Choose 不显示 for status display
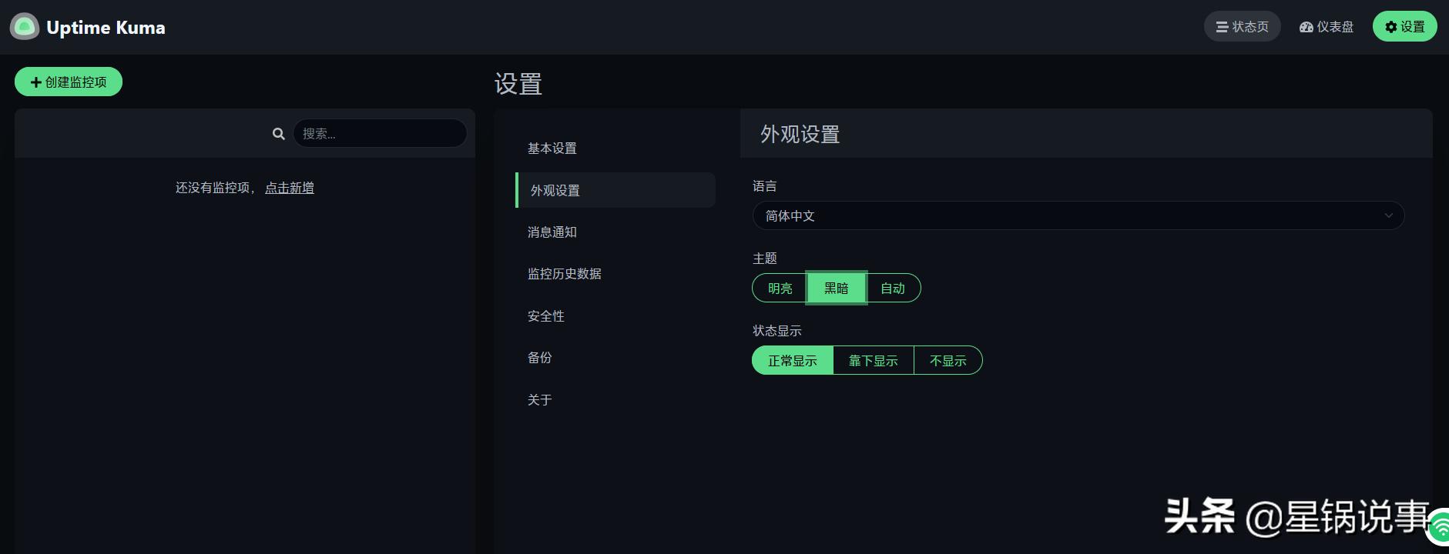Viewport: 1449px width, 554px height. coord(948,359)
